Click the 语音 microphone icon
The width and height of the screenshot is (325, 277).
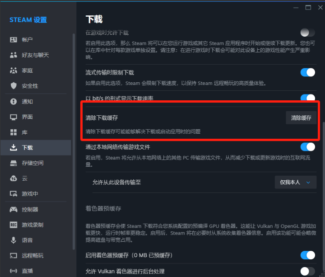pyautogui.click(x=14, y=240)
